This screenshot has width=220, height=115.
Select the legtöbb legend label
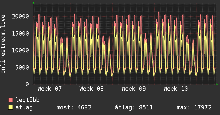[x=28, y=100]
